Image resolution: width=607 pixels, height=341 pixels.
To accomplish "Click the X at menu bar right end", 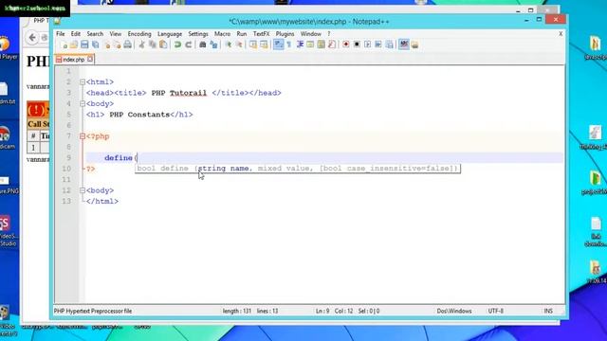I will [561, 34].
